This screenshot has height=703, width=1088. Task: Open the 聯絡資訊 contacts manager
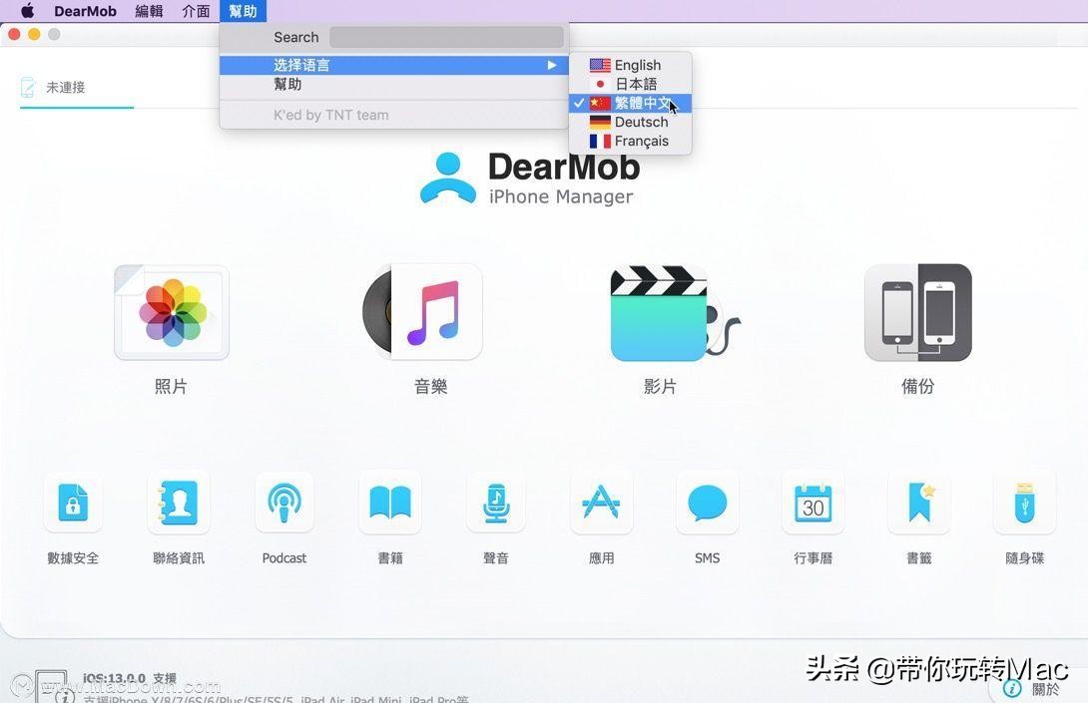[179, 503]
